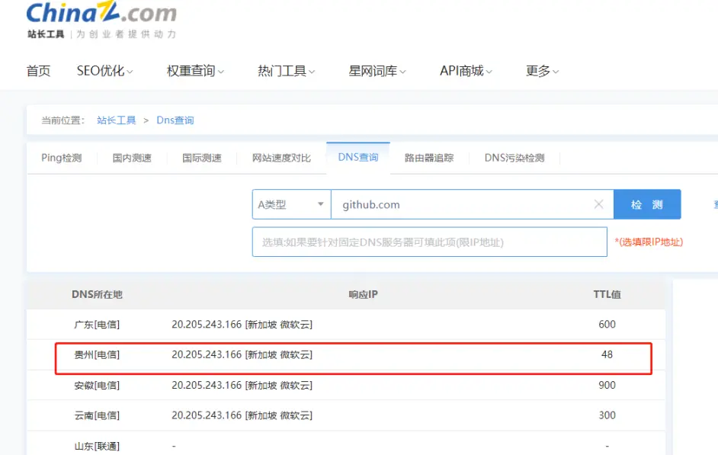Click the TTL值 column header
Viewport: 718px width, 455px height.
pos(607,294)
